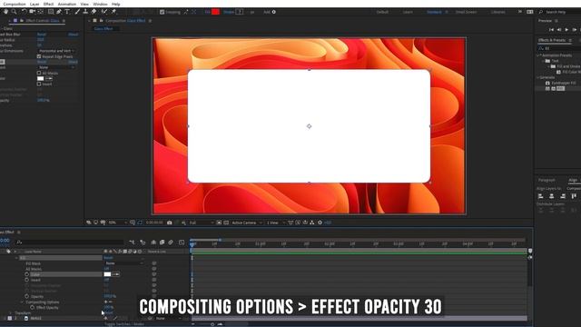The height and width of the screenshot is (327, 581).
Task: Select the Pen tool
Action: 59,12
